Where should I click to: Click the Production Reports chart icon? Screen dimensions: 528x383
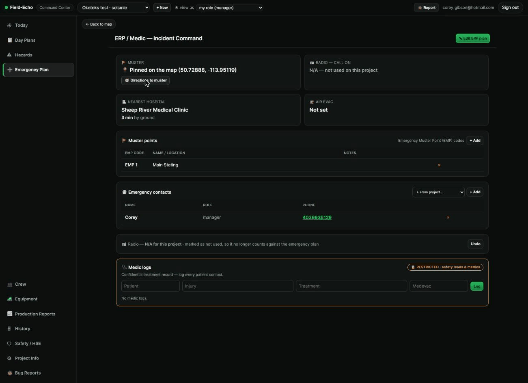(x=9, y=314)
